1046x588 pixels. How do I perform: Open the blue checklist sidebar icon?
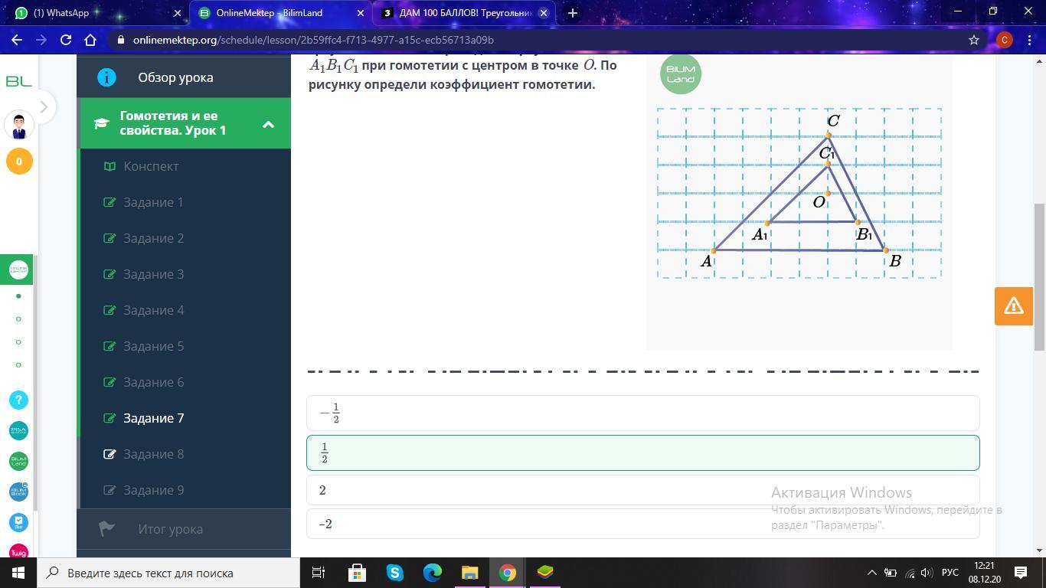[x=18, y=522]
